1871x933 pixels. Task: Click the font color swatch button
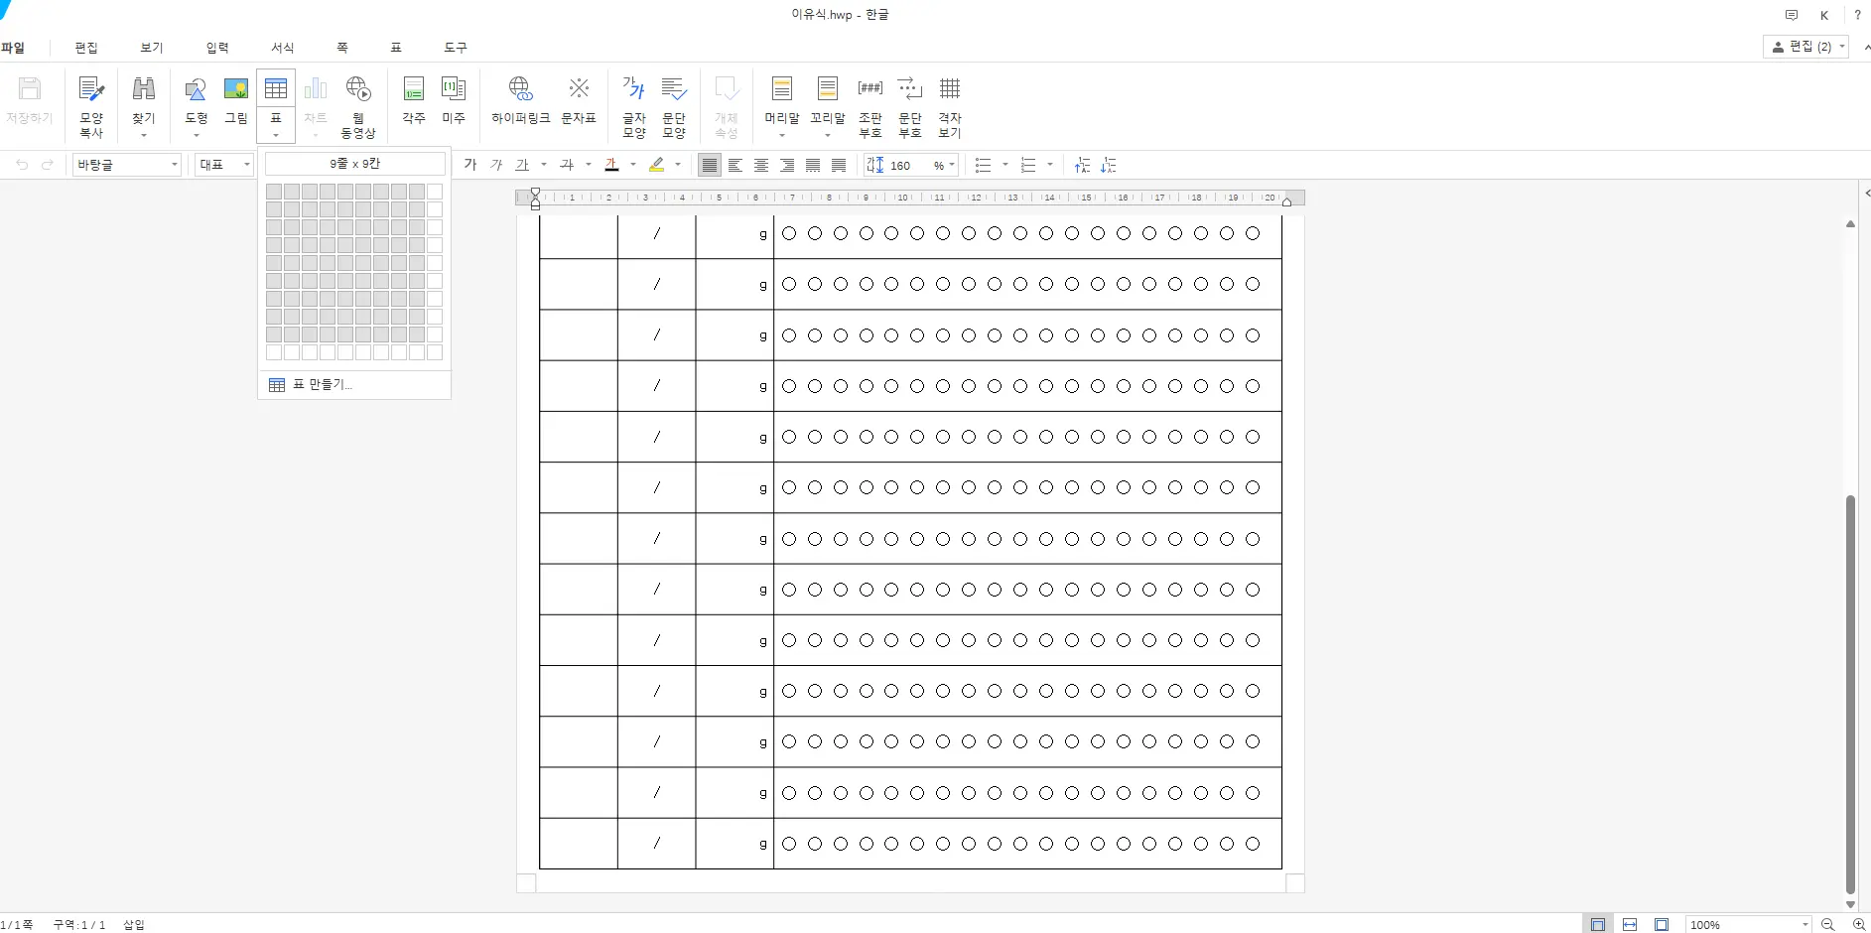click(x=612, y=165)
